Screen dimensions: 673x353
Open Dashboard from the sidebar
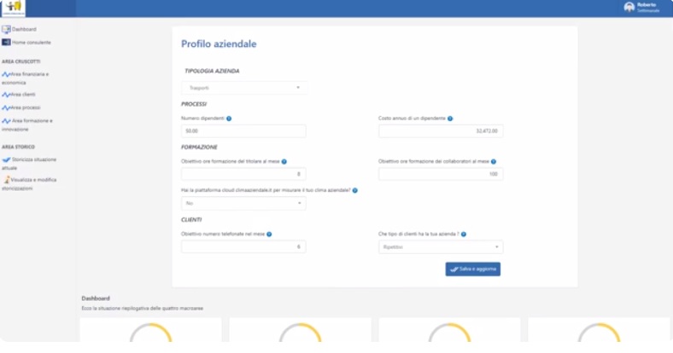click(24, 29)
